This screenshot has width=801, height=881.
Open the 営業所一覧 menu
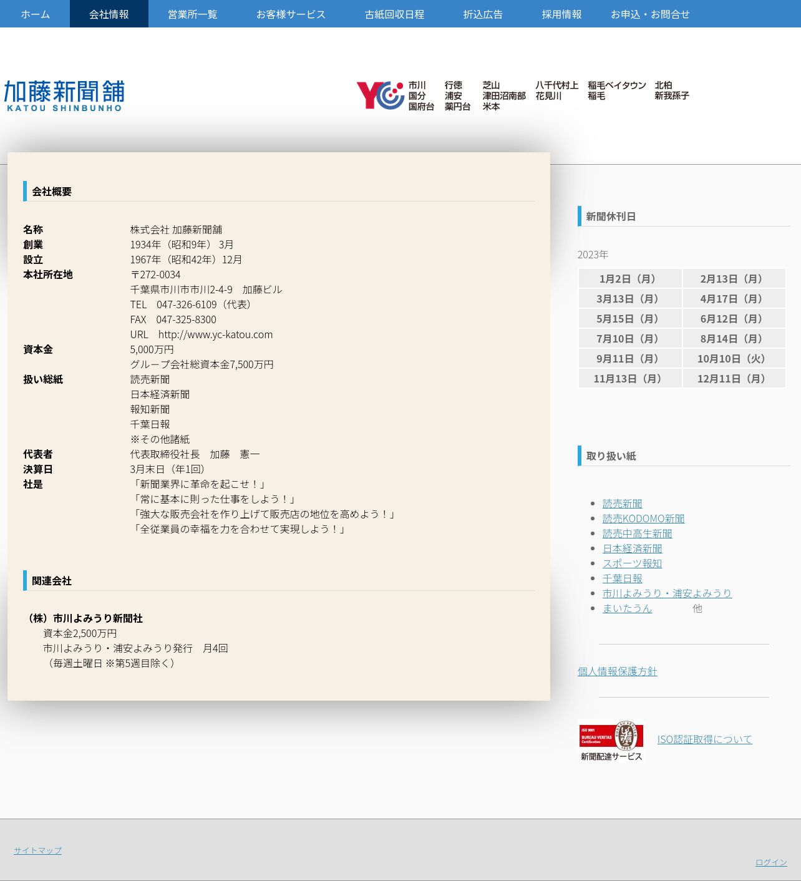(x=193, y=14)
